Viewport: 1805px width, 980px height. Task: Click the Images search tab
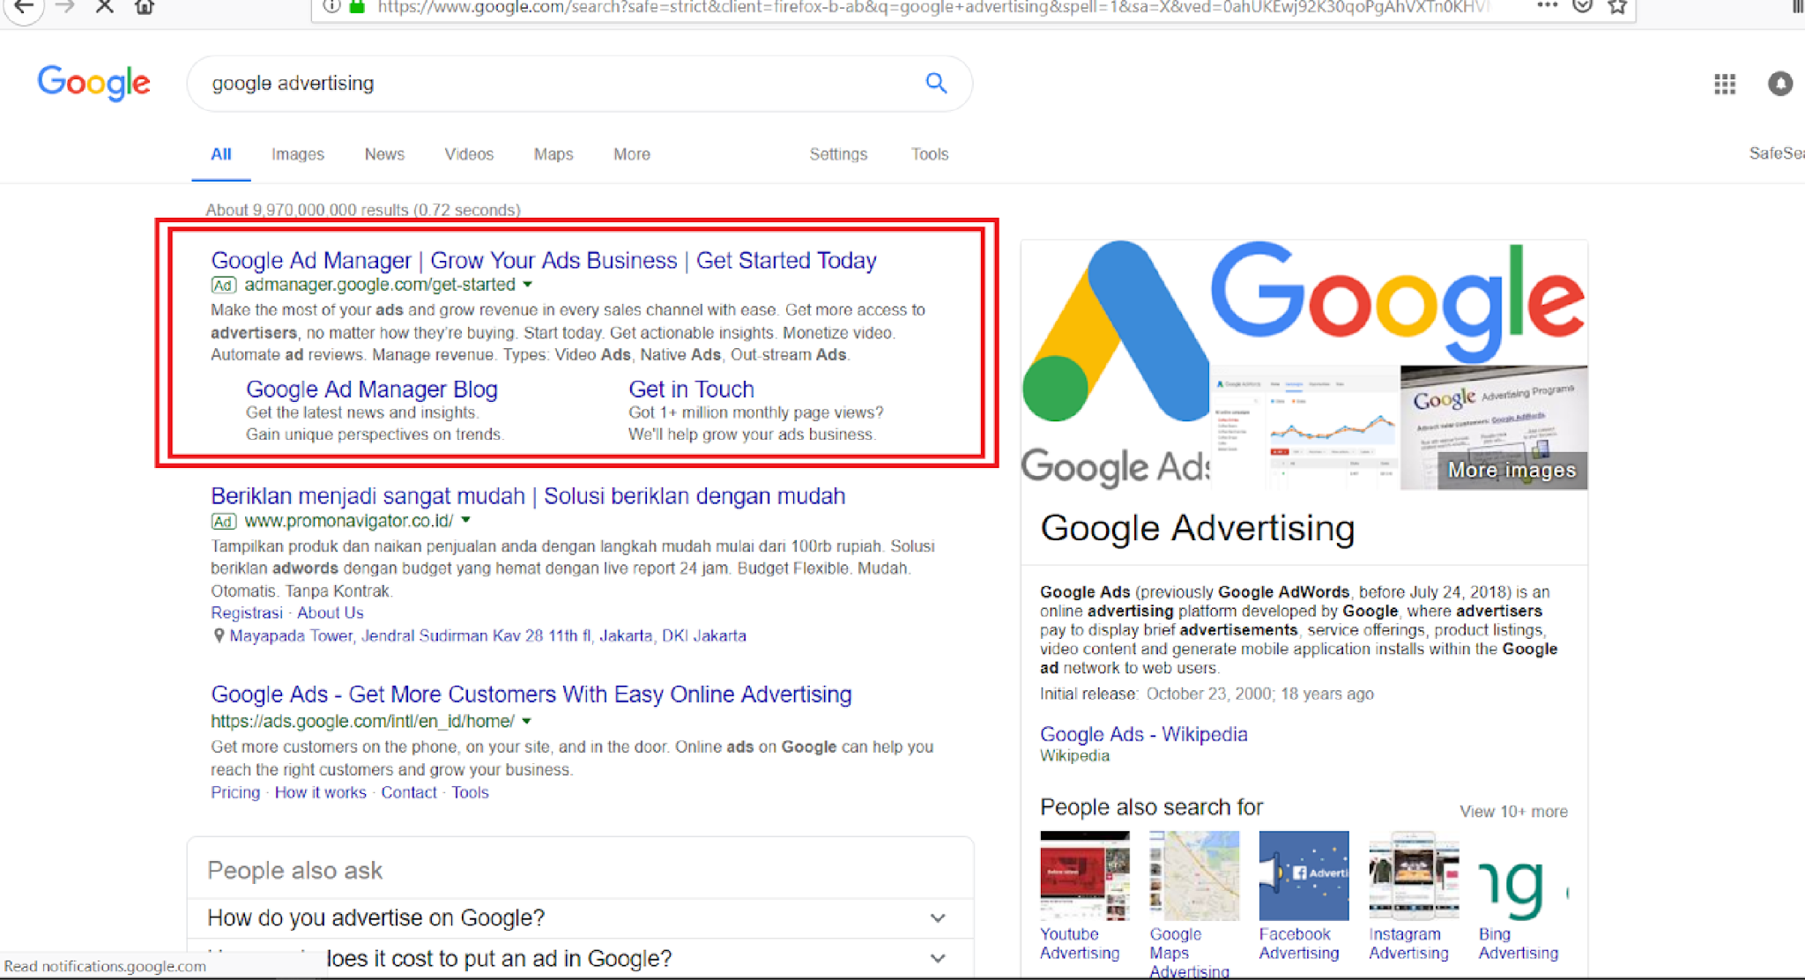coord(297,153)
